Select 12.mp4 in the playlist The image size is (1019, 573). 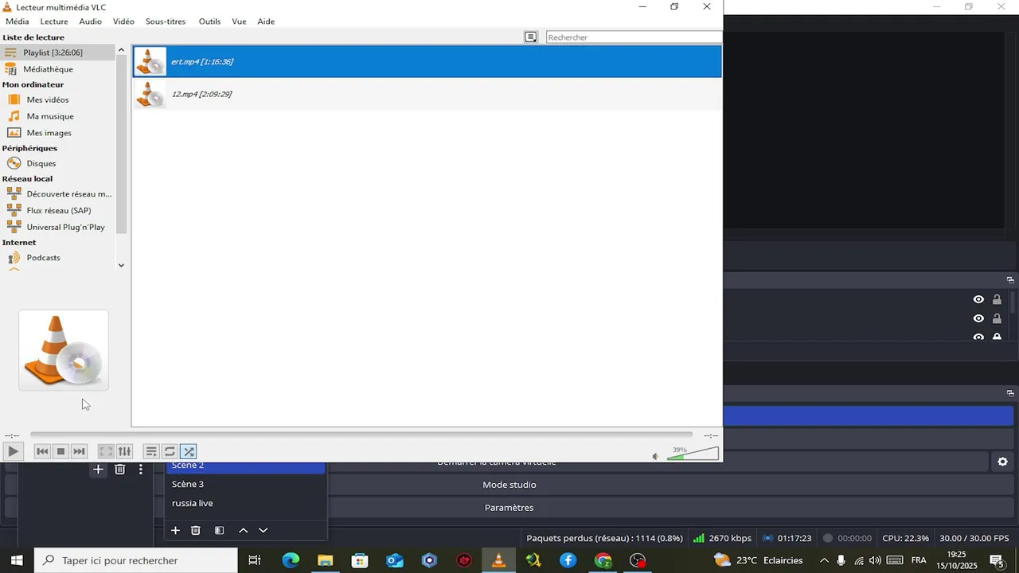[427, 94]
